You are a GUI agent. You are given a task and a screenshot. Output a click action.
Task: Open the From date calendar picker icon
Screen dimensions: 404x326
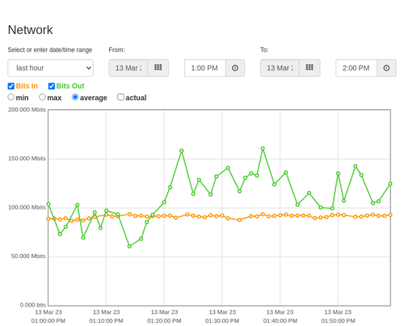158,68
